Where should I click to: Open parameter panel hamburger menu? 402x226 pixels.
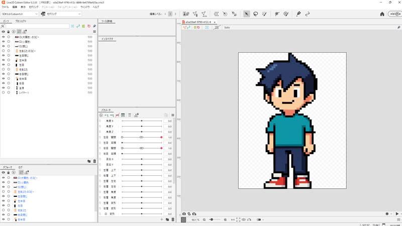(173, 116)
